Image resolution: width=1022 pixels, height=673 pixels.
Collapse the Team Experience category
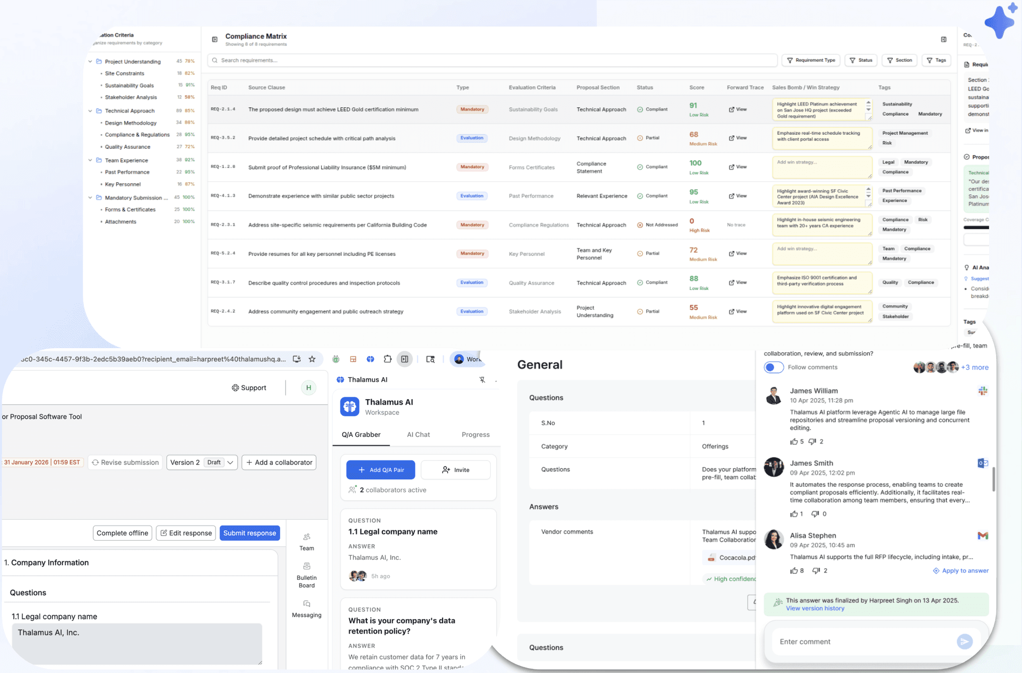pyautogui.click(x=90, y=160)
